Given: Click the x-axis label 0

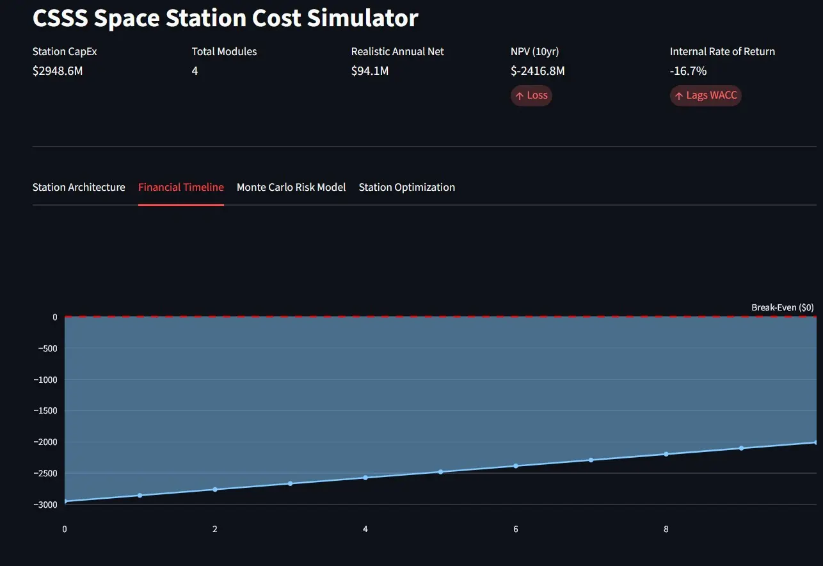Looking at the screenshot, I should [64, 530].
